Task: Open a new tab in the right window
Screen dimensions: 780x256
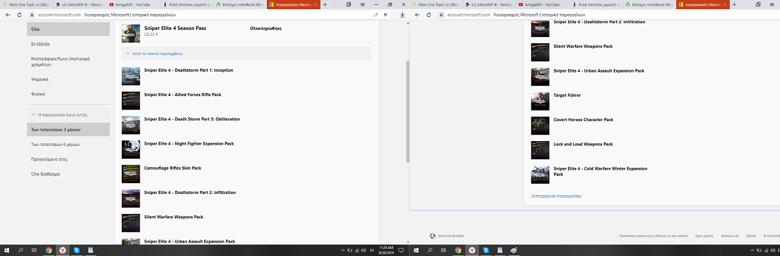Action: click(x=734, y=4)
